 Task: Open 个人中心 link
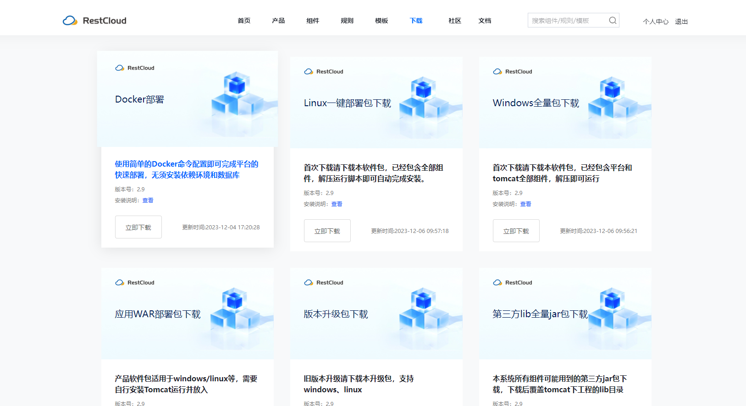[656, 22]
